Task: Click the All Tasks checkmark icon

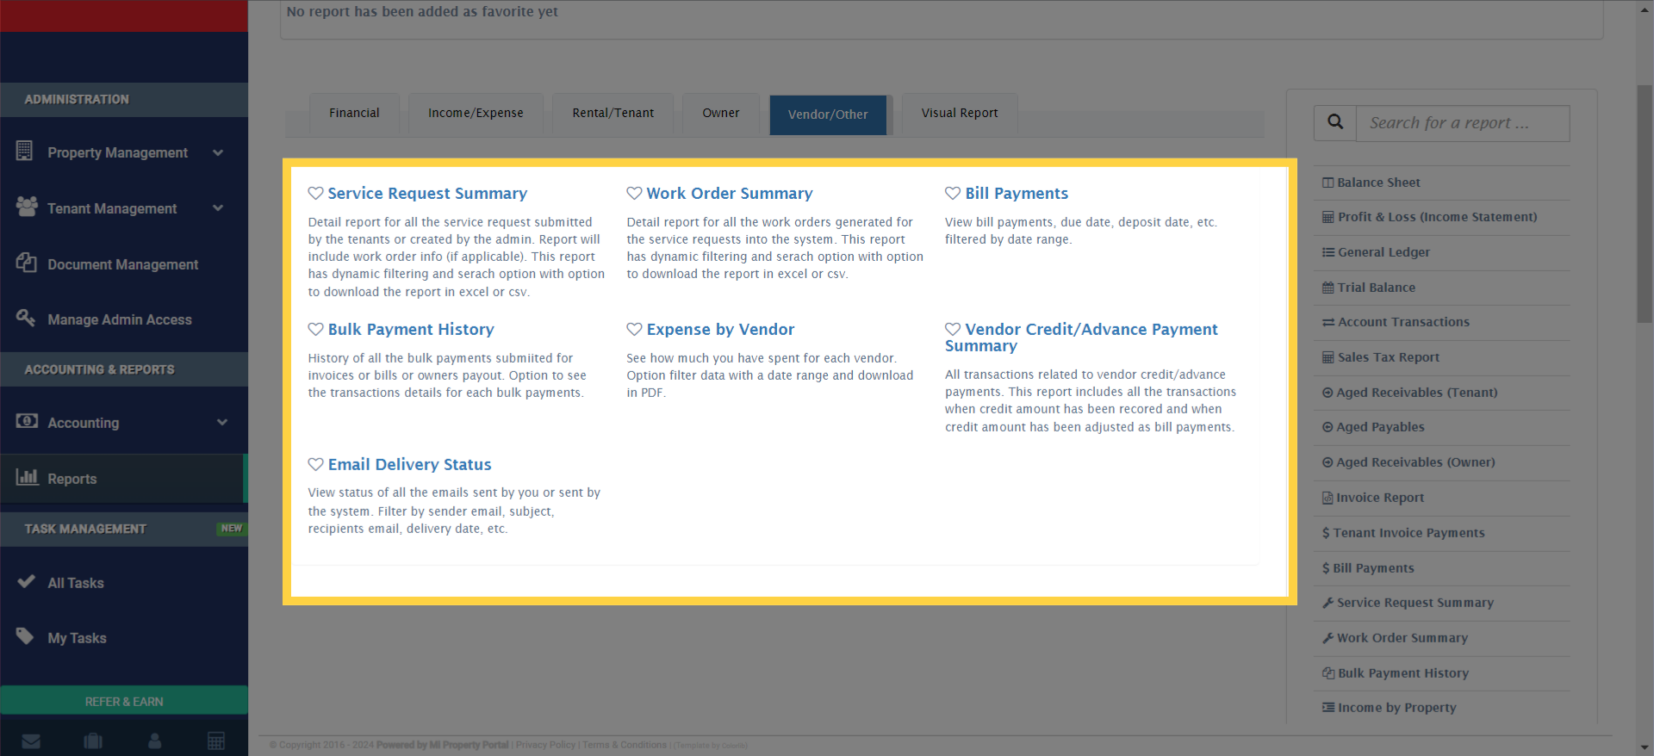Action: (26, 581)
